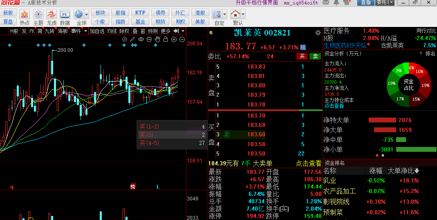Click the PE 数据 data icon
This screenshot has width=437, height=220.
(65, 14)
